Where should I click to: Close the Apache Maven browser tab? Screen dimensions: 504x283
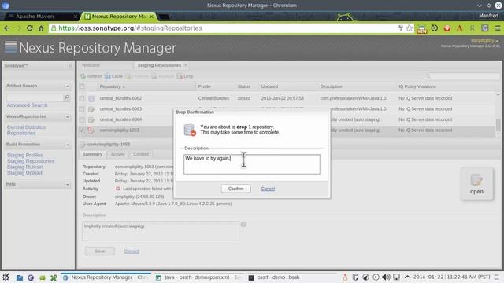(x=76, y=16)
